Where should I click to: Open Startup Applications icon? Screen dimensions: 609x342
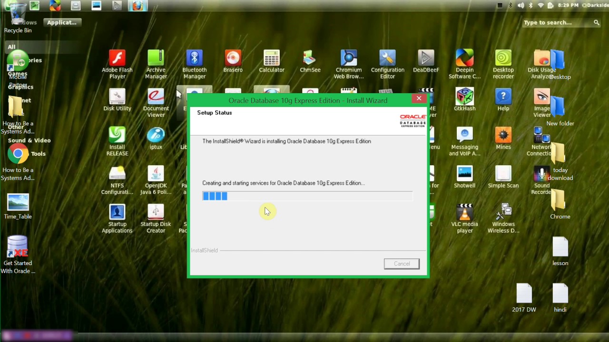[117, 212]
